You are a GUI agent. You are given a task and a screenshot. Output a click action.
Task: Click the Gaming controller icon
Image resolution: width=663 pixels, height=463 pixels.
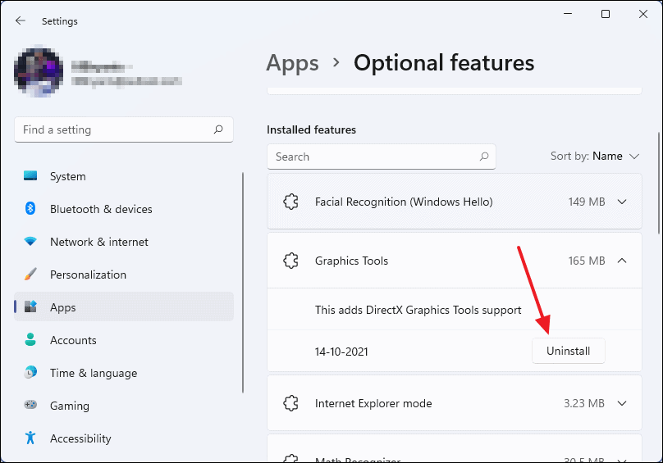[x=30, y=405]
